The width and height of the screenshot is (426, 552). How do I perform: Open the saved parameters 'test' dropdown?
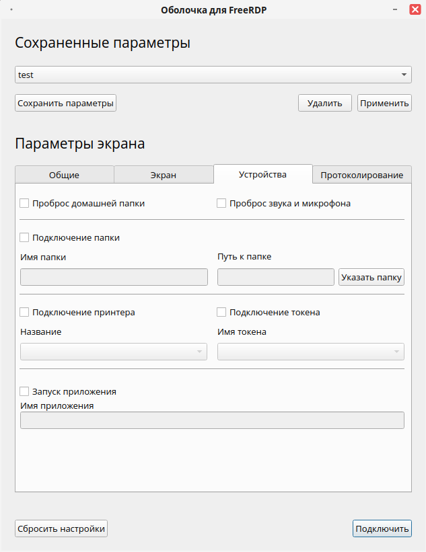pyautogui.click(x=213, y=75)
